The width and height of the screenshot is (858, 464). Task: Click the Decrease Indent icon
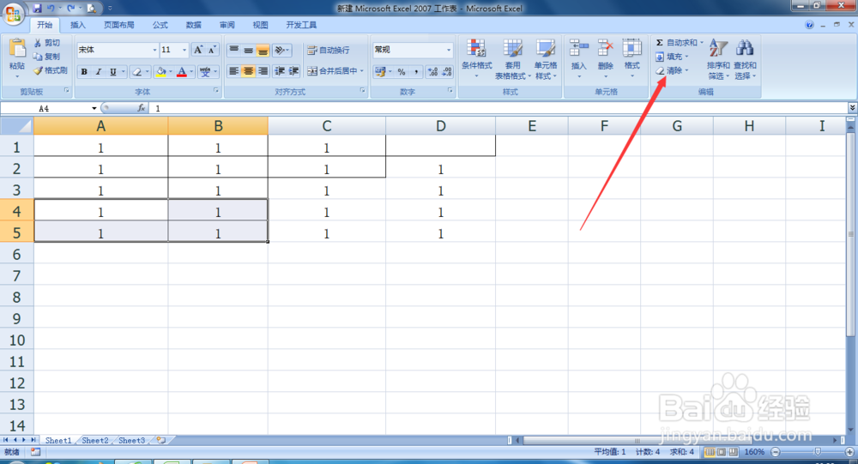click(280, 71)
